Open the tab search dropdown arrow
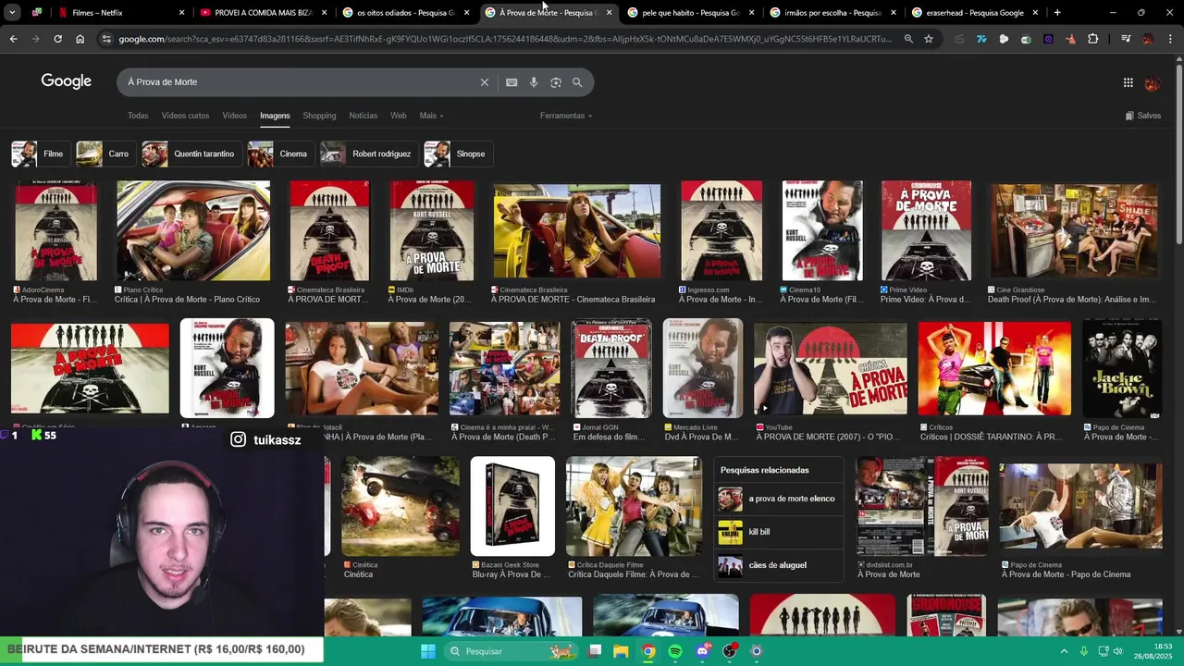Viewport: 1184px width, 666px height. tap(12, 13)
